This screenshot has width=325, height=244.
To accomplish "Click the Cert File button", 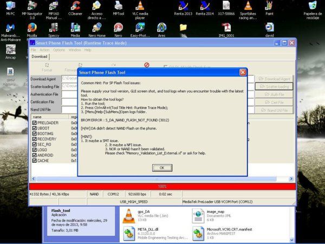I will 274,102.
